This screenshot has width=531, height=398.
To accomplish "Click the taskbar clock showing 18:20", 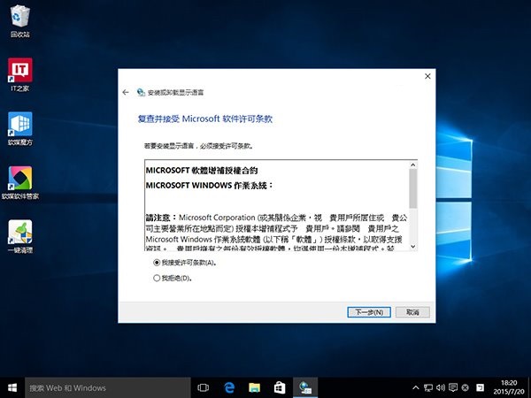I will coord(509,388).
